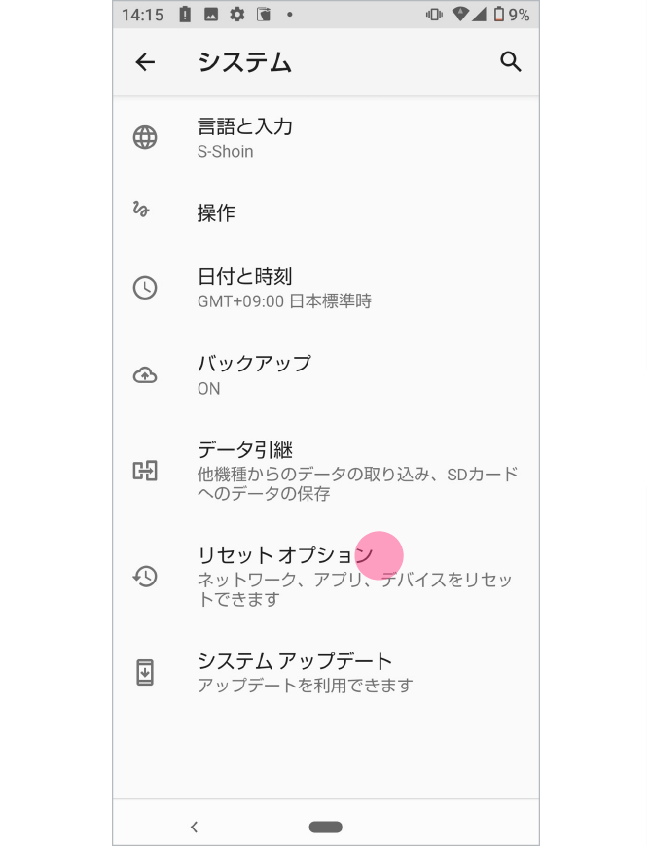Viewport: 652px width, 846px height.
Task: Tap the cloud backup icon
Action: pyautogui.click(x=144, y=375)
